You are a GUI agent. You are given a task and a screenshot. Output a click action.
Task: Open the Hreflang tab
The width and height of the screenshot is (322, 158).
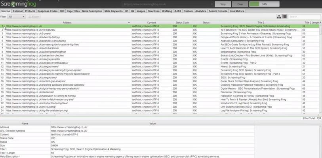coord(167,11)
